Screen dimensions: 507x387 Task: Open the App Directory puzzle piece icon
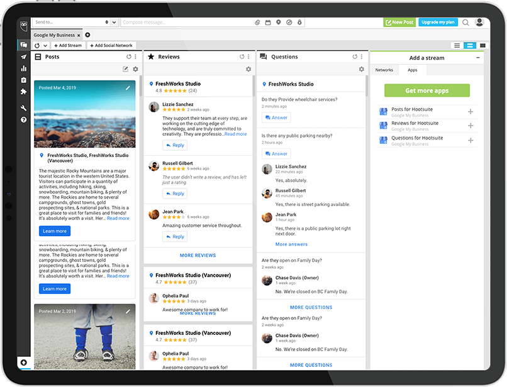click(23, 92)
